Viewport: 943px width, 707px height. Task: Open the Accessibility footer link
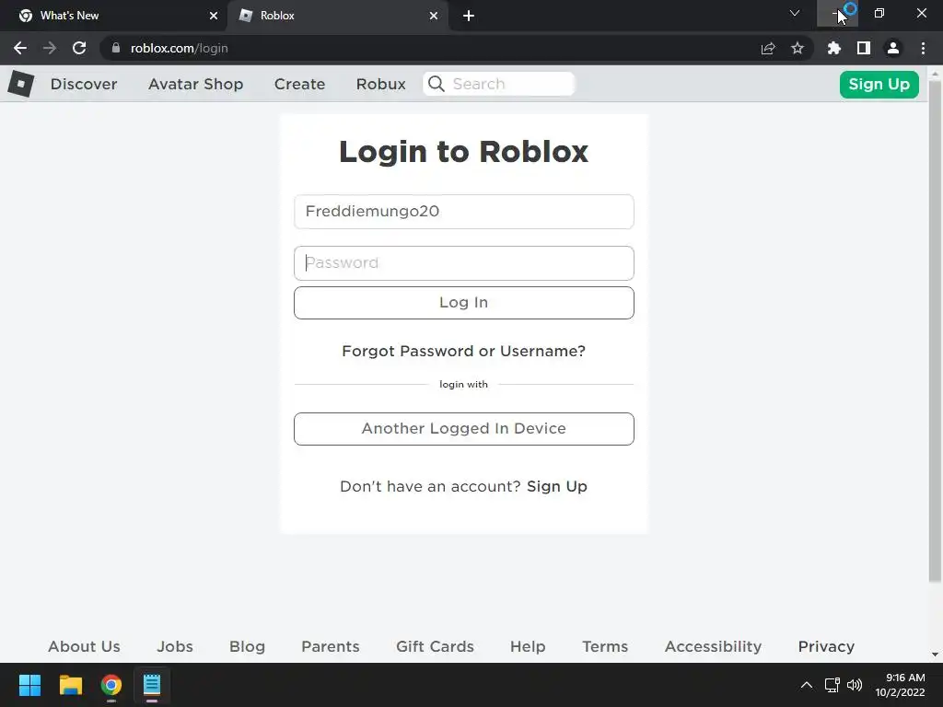pos(714,646)
